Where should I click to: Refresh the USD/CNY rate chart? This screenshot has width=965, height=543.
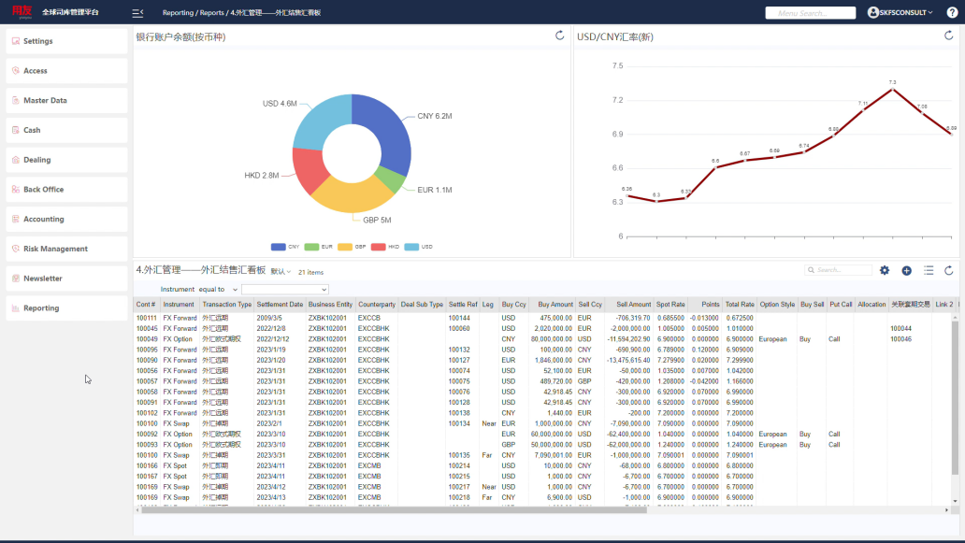(948, 36)
